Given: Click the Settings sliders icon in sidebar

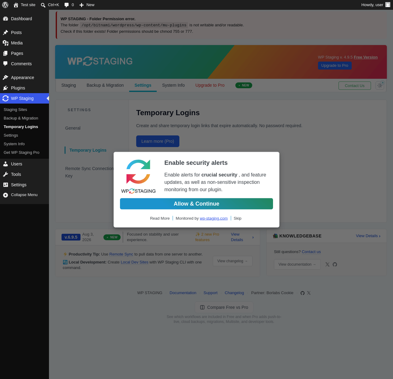Looking at the screenshot, I should 6,185.
